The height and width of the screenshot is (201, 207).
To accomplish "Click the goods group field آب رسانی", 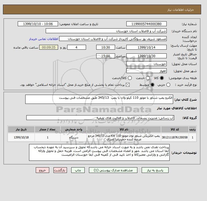I will tap(100, 118).
